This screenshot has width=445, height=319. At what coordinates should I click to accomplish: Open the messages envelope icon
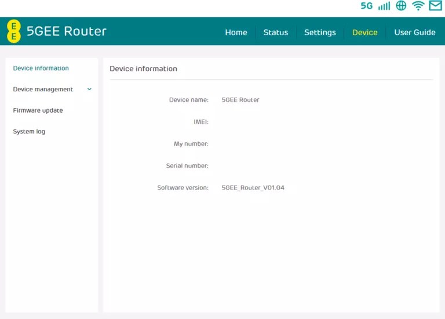point(435,6)
